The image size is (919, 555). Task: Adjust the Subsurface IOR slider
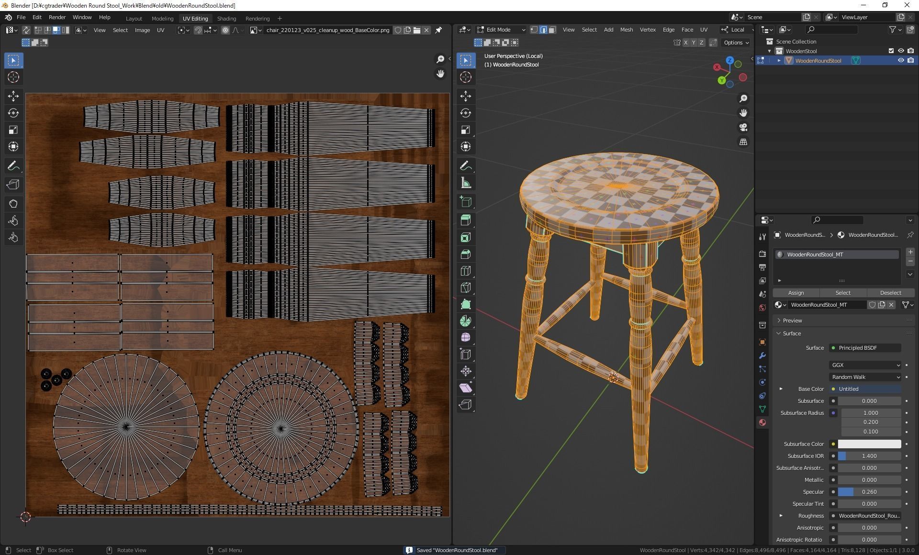(x=869, y=456)
